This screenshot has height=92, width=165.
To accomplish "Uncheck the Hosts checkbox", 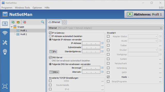I will pos(108,77).
